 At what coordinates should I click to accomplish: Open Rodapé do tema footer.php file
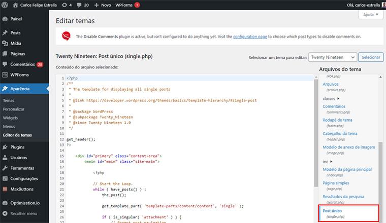coord(337,120)
